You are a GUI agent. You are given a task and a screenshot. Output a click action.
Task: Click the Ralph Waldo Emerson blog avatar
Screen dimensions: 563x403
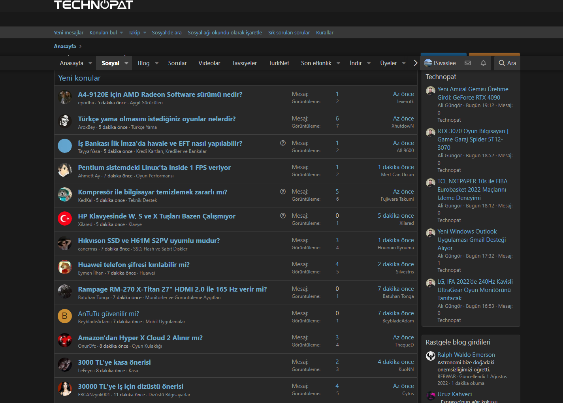(431, 356)
